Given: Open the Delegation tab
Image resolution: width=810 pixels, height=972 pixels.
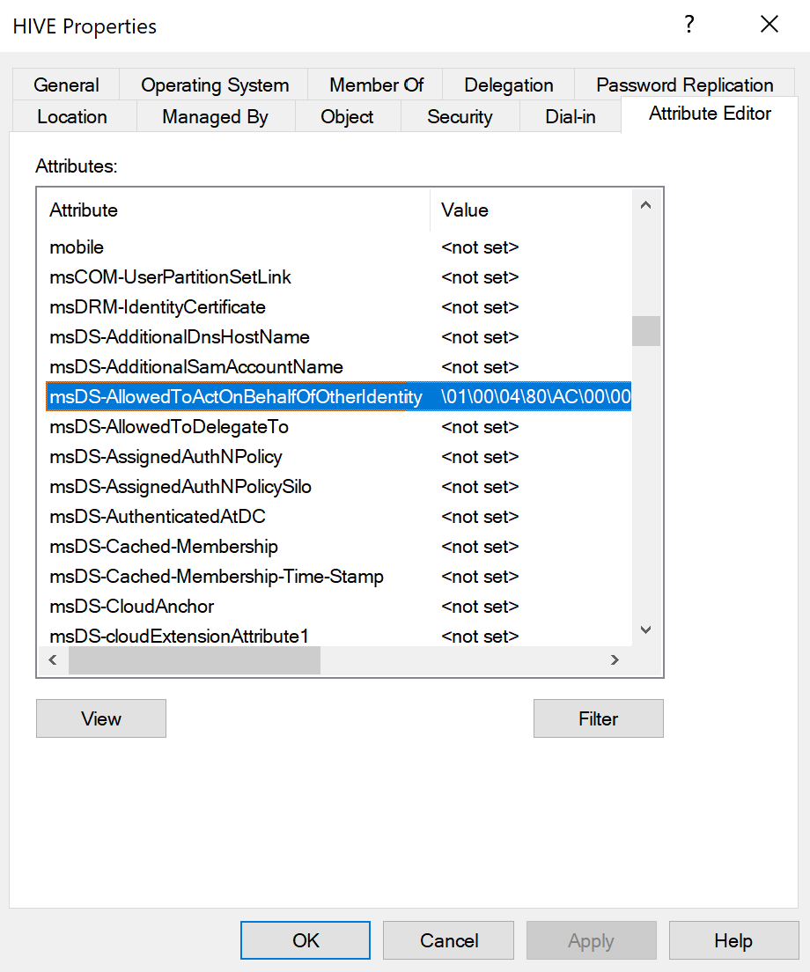Looking at the screenshot, I should tap(508, 85).
